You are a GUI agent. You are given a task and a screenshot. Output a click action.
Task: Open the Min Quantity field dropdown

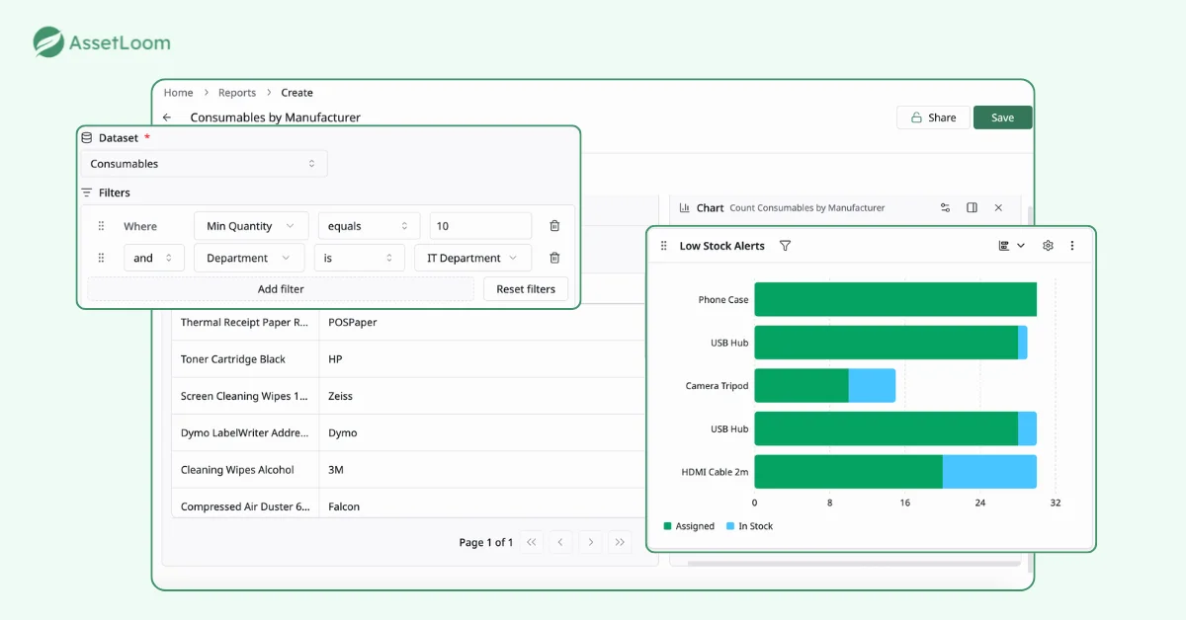click(251, 226)
